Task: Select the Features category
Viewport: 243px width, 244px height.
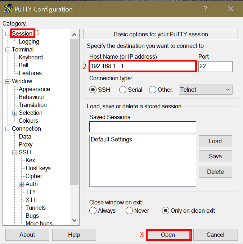Action: tap(30, 73)
